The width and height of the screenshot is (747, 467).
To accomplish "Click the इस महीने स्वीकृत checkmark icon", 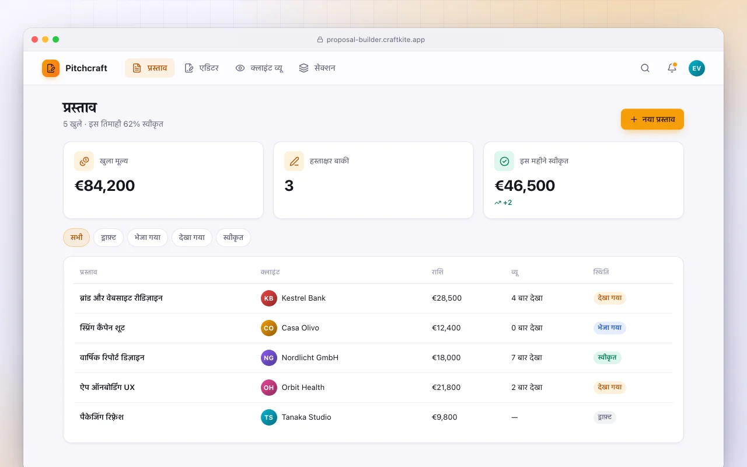I will click(504, 161).
